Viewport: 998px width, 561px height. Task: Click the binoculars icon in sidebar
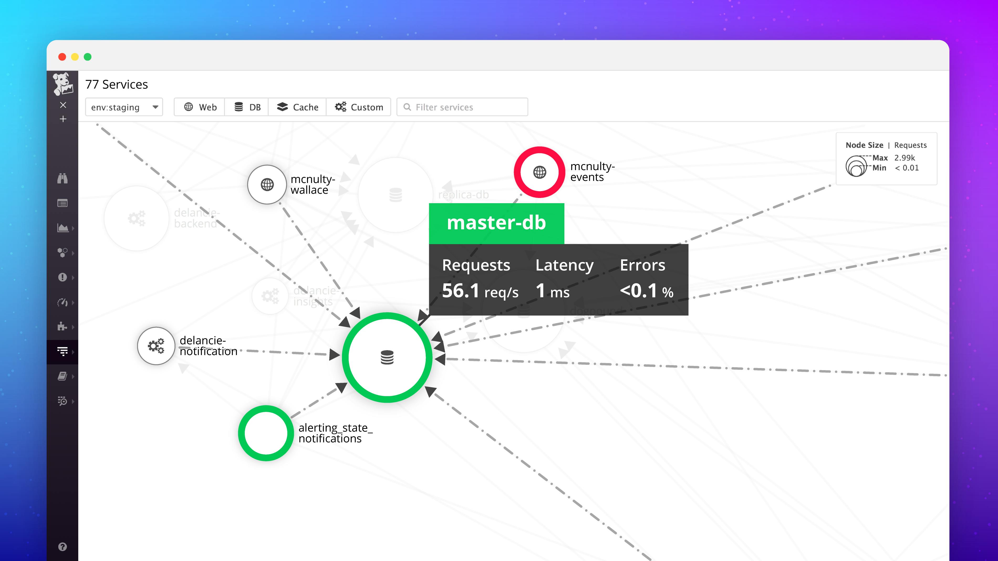63,179
